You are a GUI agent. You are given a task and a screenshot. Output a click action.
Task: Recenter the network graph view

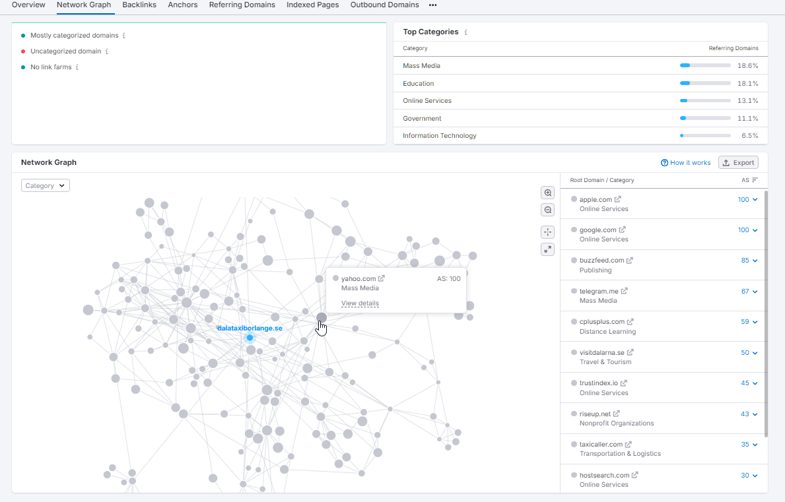coord(547,232)
